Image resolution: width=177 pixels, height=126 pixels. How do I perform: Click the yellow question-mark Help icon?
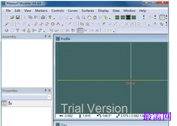point(50,17)
